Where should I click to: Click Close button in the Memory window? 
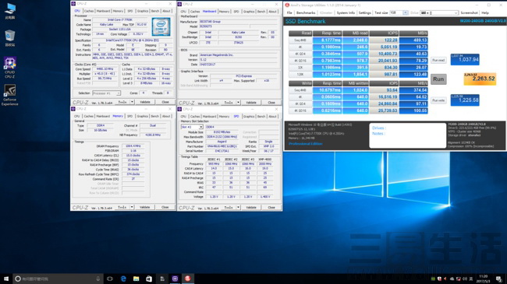165,207
